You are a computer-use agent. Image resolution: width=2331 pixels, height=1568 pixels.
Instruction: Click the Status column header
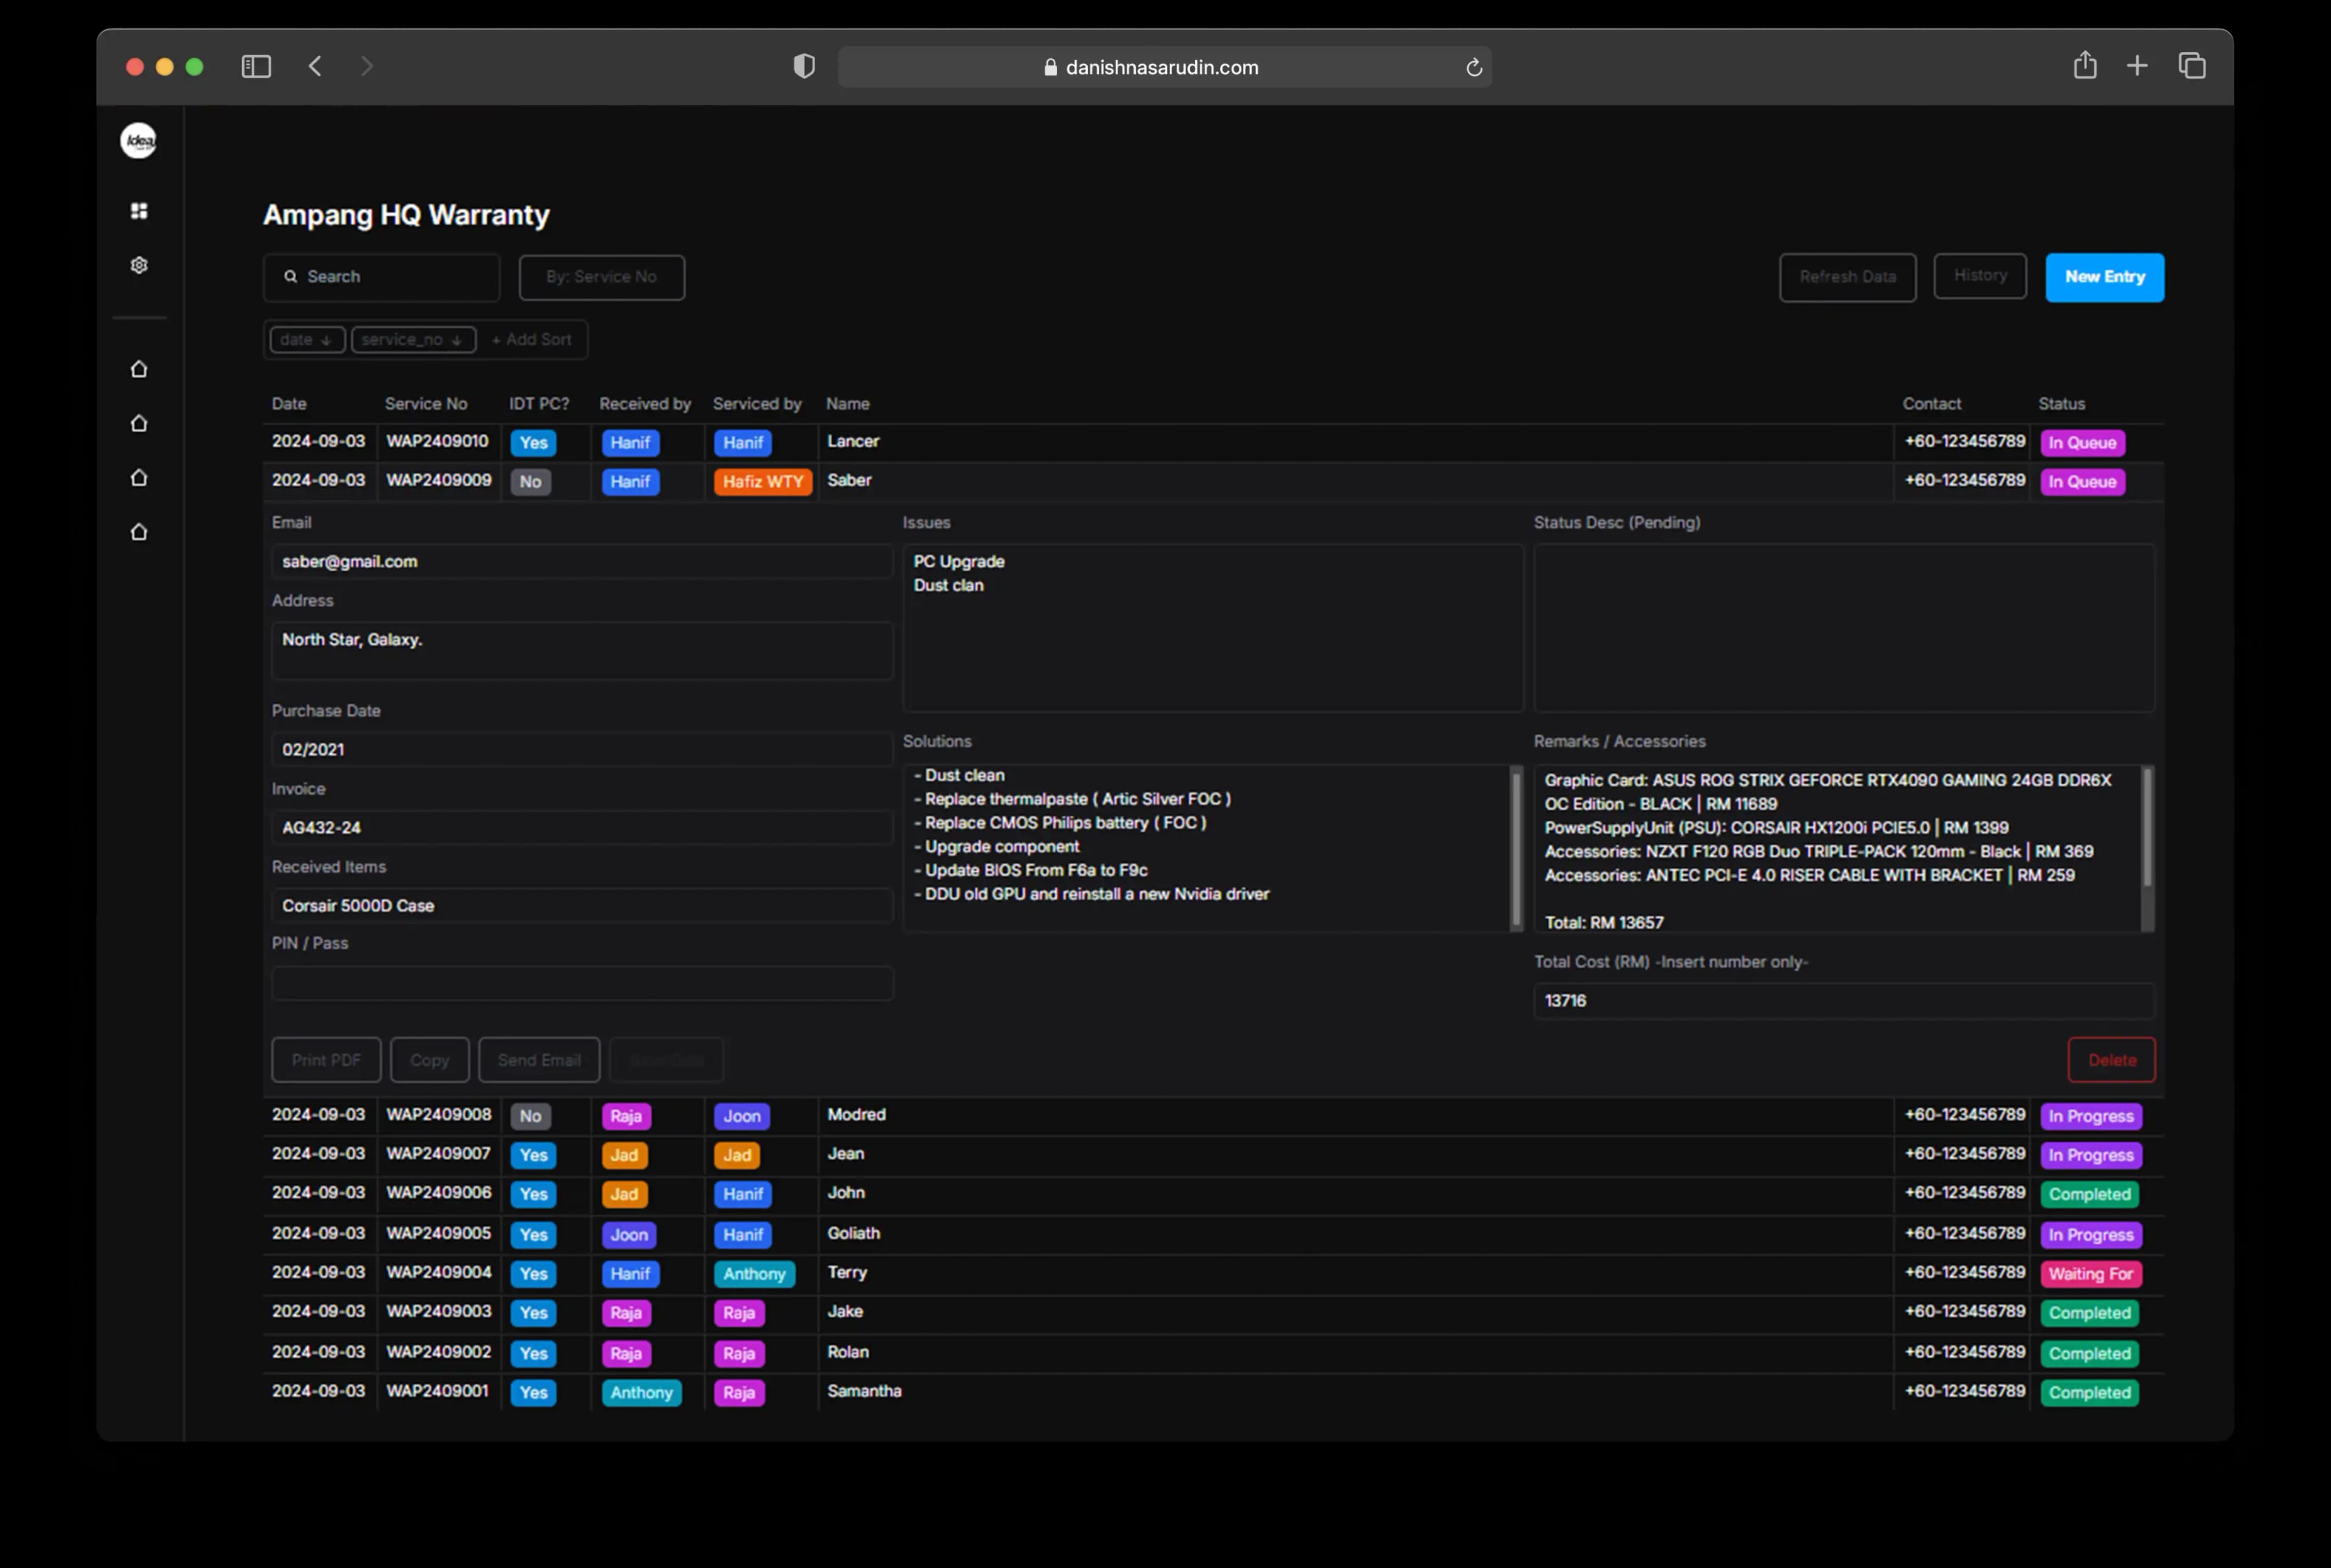(2061, 404)
